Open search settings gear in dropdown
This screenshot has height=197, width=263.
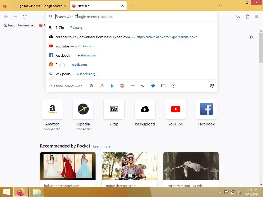(212, 86)
